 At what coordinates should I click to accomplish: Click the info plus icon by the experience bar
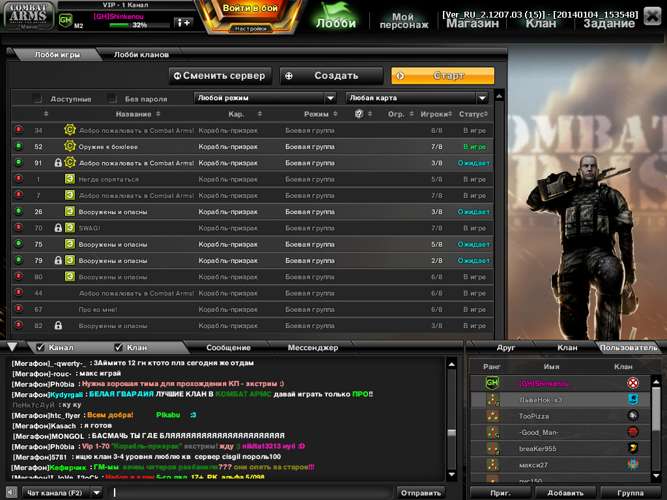(184, 23)
